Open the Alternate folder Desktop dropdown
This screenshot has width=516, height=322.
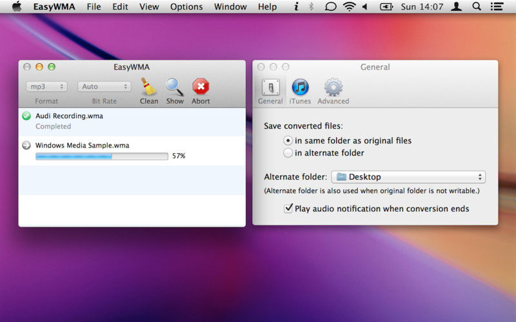click(x=408, y=176)
